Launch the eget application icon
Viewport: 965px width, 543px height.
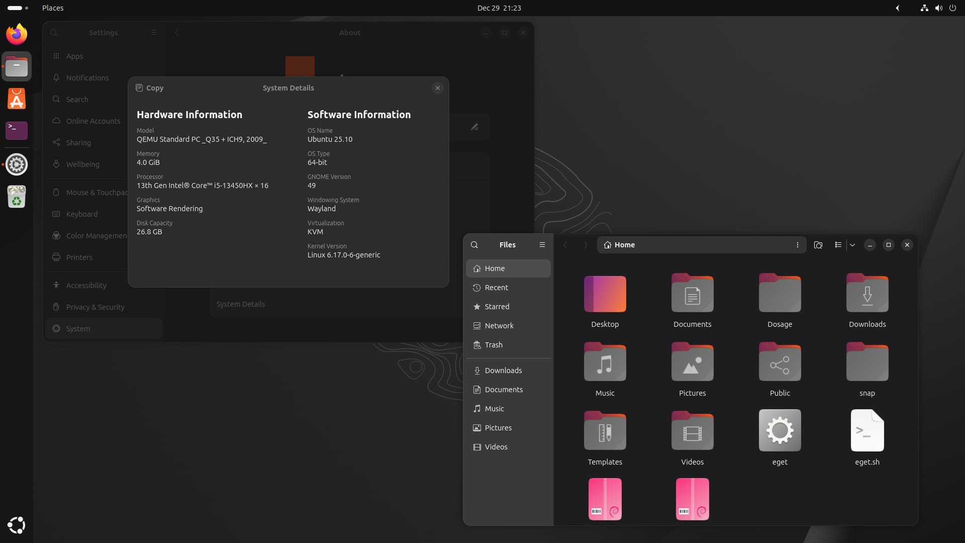coord(779,431)
